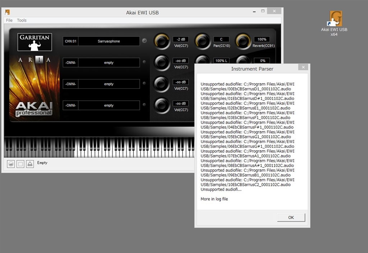Click the -2 dB volume value field

(x=181, y=39)
